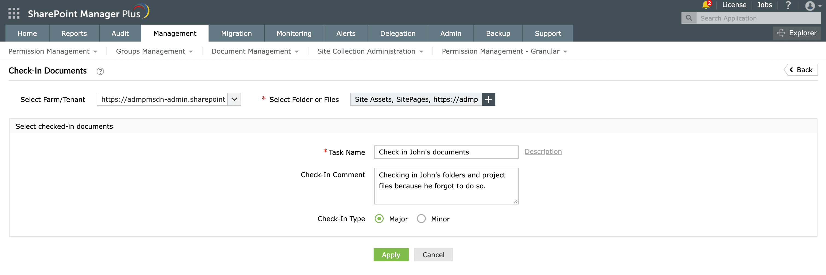Viewport: 826px width, 275px height.
Task: Click the Select Folder or Files field
Action: click(416, 100)
